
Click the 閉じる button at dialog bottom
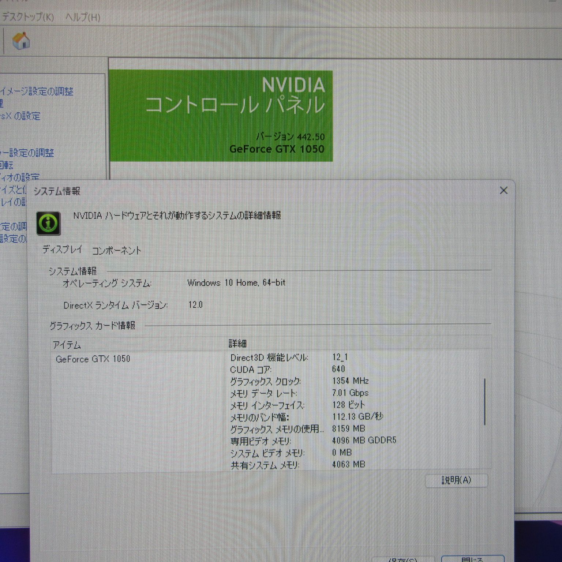[472, 559]
